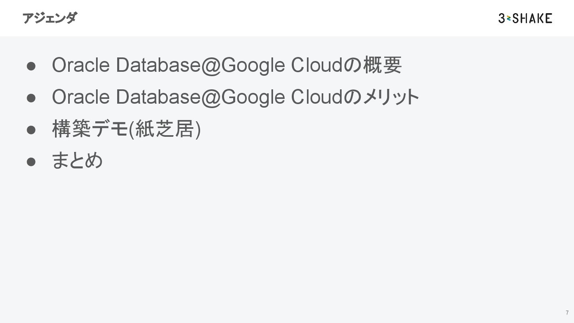The width and height of the screenshot is (574, 323).
Task: Click the bullet dot beside 構築デモ
Action: tap(32, 130)
